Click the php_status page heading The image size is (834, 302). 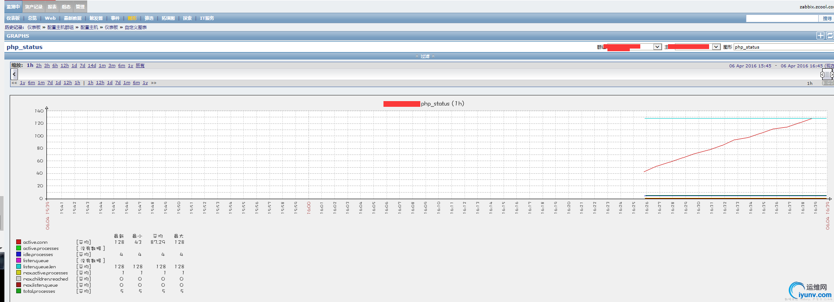(x=25, y=47)
